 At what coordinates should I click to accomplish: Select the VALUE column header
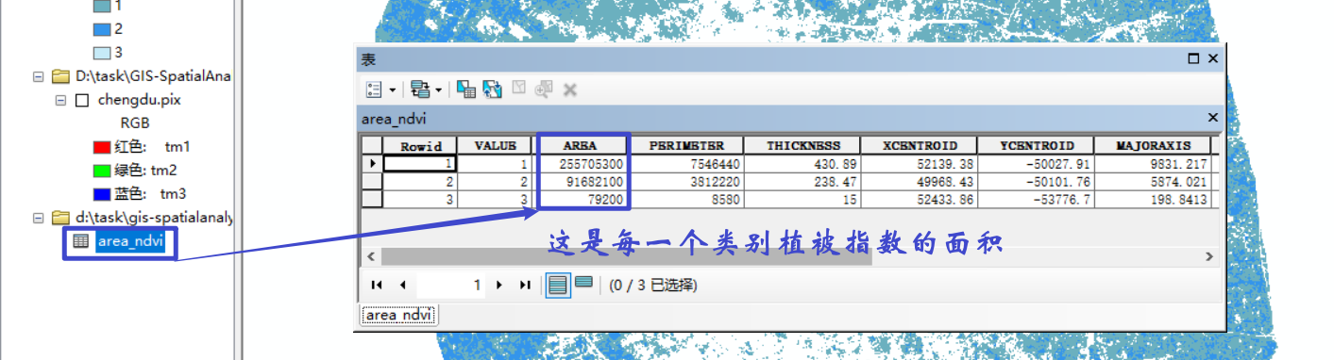click(495, 146)
